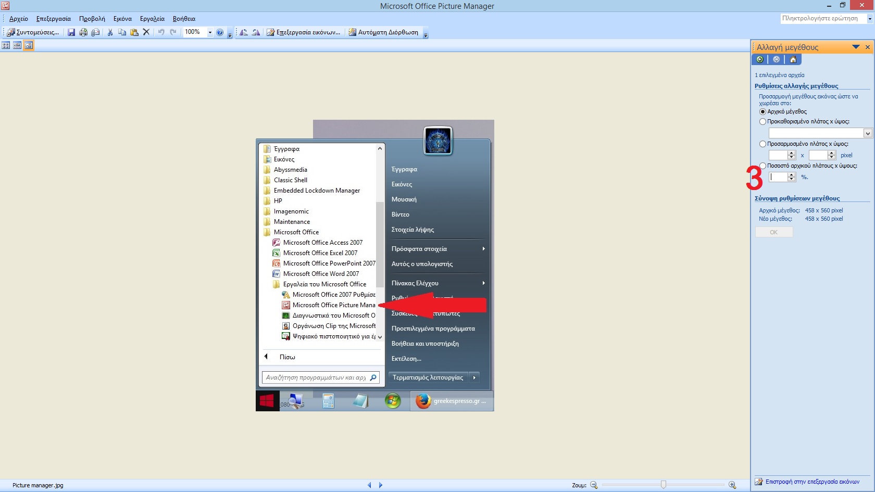Open the 'Εικόνα' menu

(122, 19)
